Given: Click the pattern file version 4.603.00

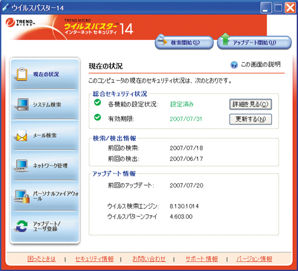Looking at the screenshot, I should 181,217.
